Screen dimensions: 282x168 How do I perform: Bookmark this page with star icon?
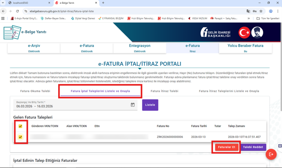click(261, 11)
